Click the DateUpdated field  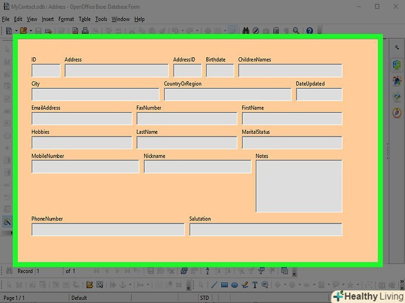click(319, 94)
